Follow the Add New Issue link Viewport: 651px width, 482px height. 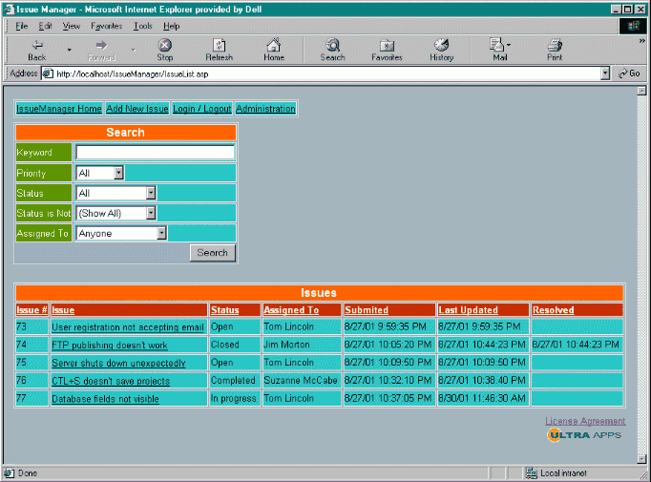[137, 109]
